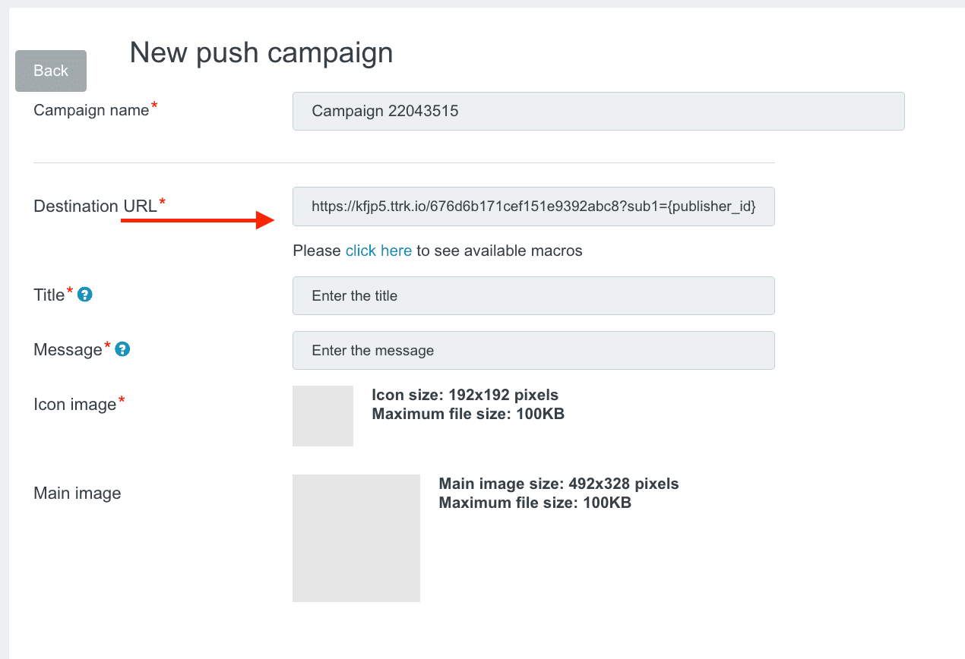Click the blue question mark next to Title

tap(84, 295)
